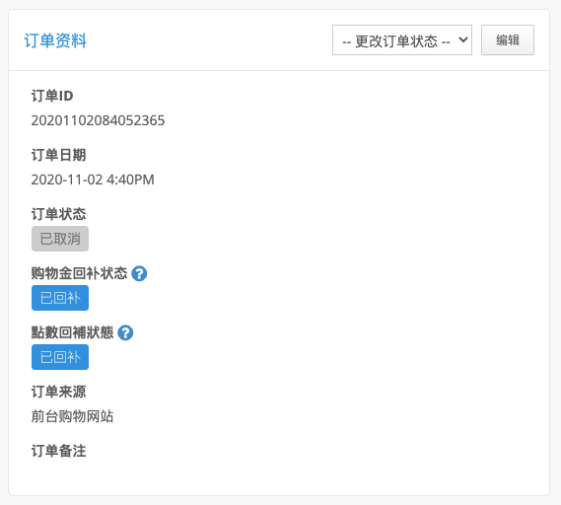Image resolution: width=561 pixels, height=505 pixels.
Task: Click the 订单备注 label
Action: (59, 451)
